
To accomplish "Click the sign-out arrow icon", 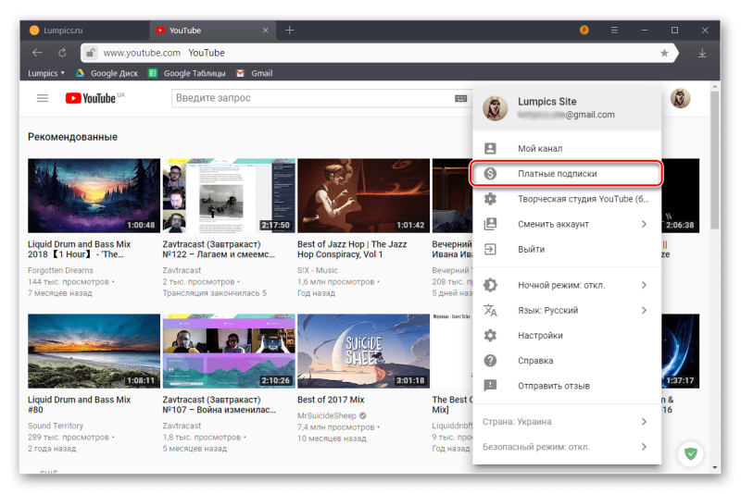I will 490,249.
